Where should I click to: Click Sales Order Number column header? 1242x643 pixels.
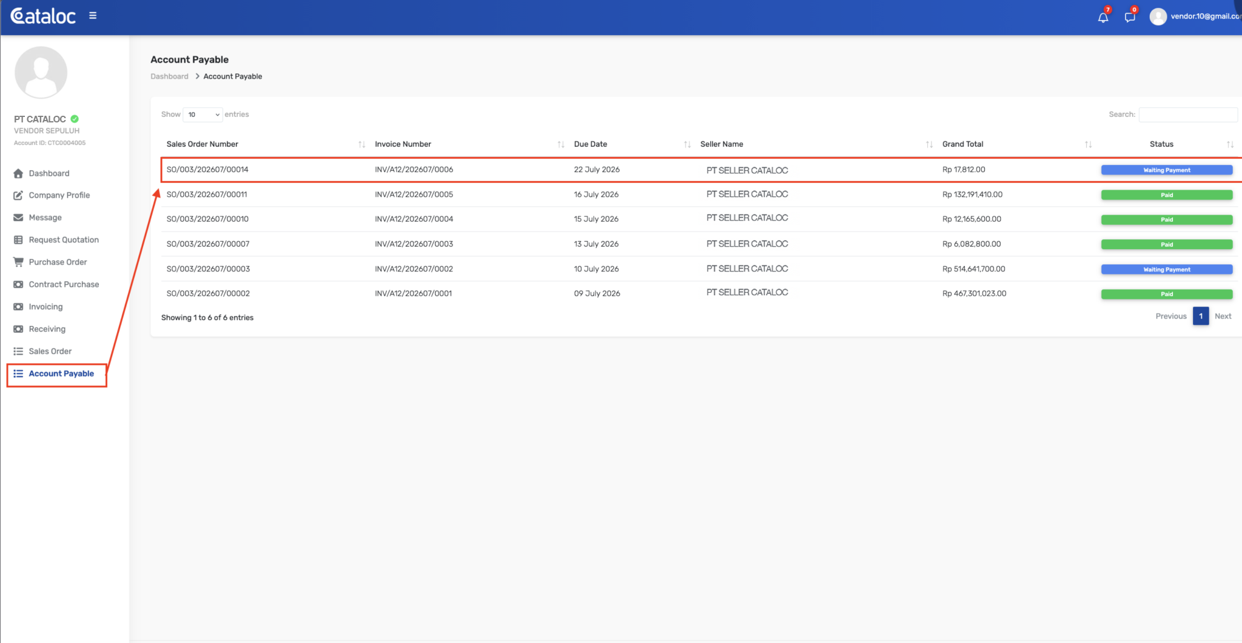pos(202,144)
